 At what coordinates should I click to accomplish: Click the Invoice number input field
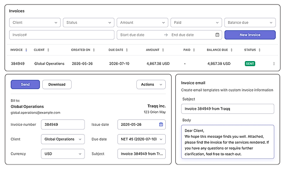coord(63,124)
